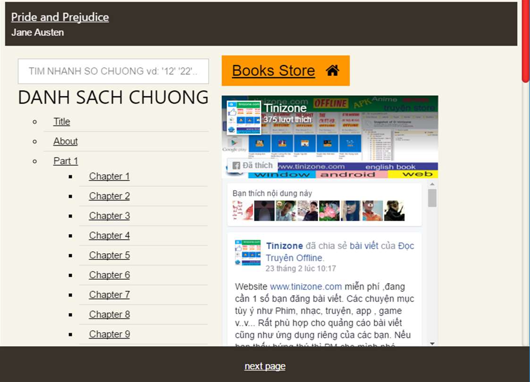This screenshot has width=530, height=382.
Task: Click the DANH SACH CHUONG heading
Action: click(x=113, y=97)
